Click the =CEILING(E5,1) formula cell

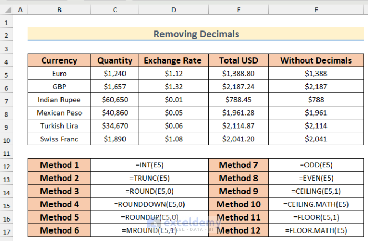(x=316, y=191)
